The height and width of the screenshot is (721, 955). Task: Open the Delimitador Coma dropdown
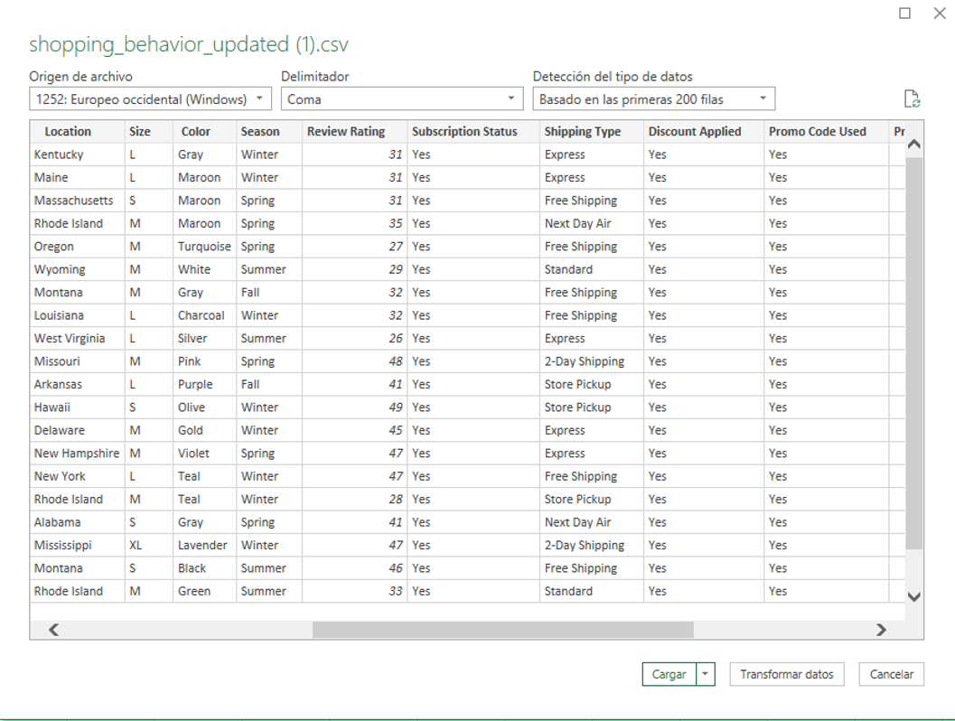pyautogui.click(x=402, y=98)
